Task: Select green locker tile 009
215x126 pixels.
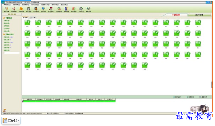Action: [x=113, y=22]
